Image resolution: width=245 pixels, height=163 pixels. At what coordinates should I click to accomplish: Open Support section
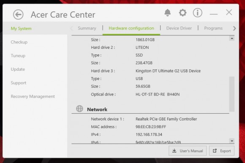19,83
